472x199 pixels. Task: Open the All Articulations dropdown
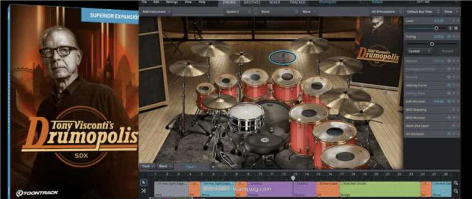point(387,12)
